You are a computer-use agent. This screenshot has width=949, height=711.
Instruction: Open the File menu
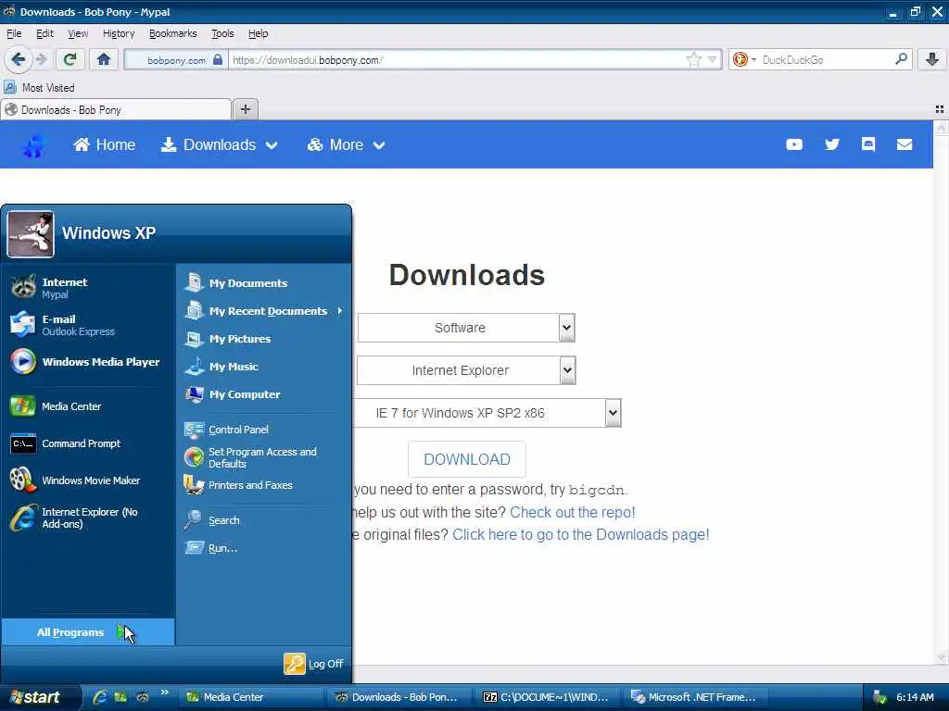14,33
